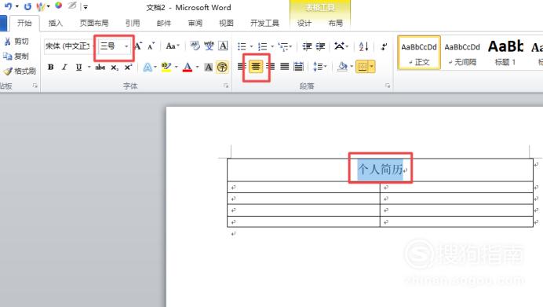Image resolution: width=543 pixels, height=307 pixels.
Task: Click the Show/Hide paragraph marks icon
Action: (x=384, y=46)
